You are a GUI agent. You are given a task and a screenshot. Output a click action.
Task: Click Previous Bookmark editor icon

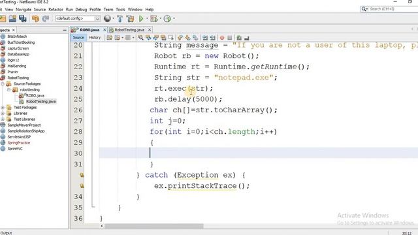(x=180, y=38)
